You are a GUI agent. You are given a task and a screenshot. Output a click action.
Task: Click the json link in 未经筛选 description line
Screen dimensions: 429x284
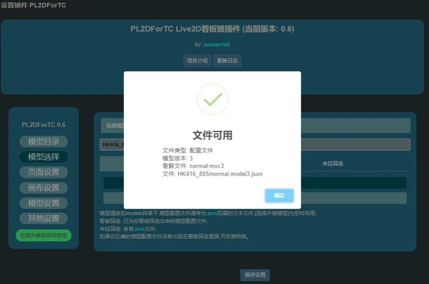[140, 229]
